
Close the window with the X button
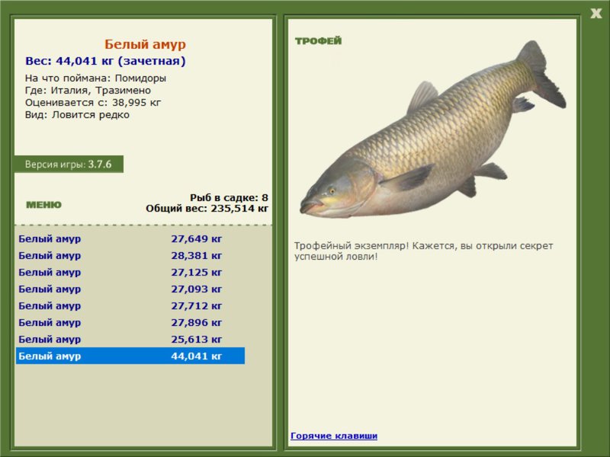(x=596, y=14)
